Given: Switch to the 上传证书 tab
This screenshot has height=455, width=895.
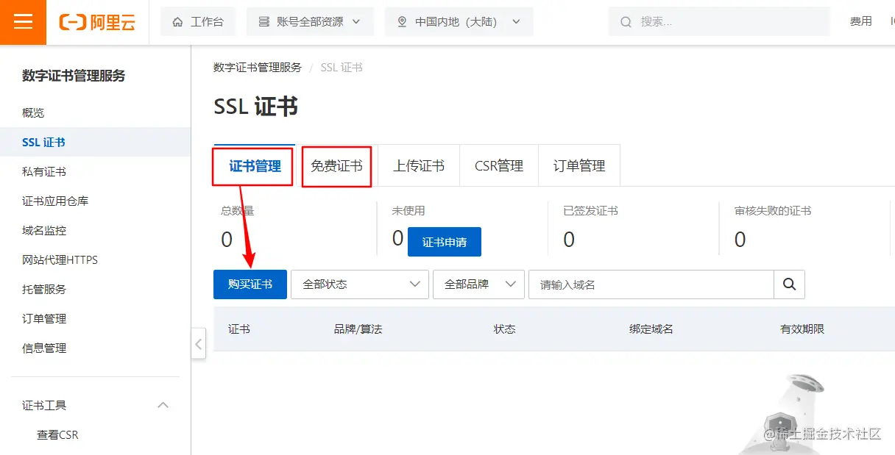Looking at the screenshot, I should [x=419, y=166].
